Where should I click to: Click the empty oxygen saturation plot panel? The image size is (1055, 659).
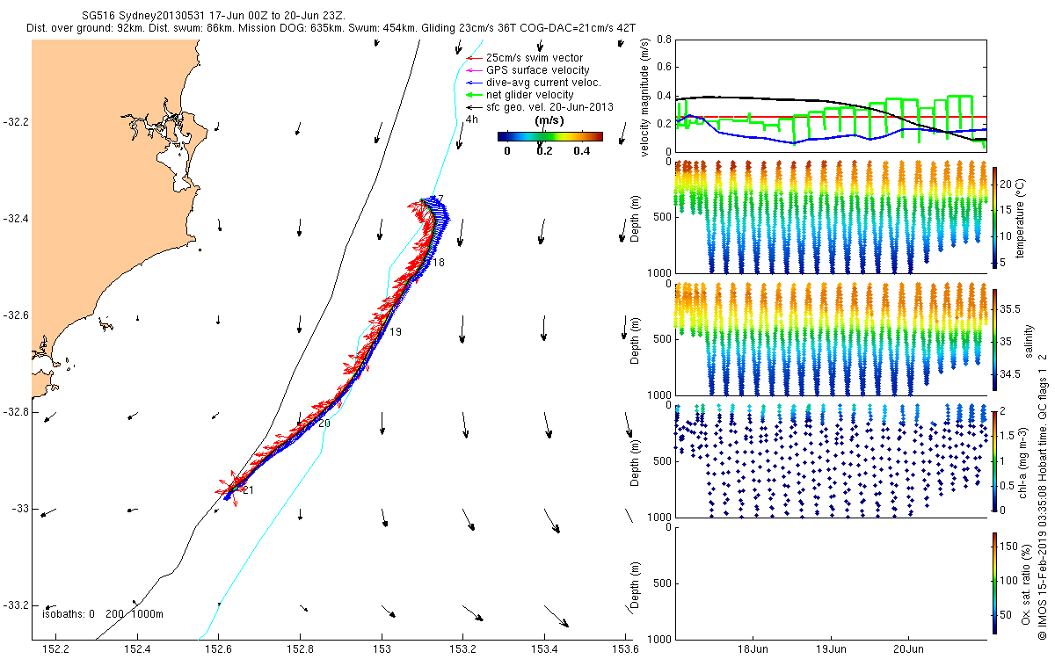coord(830,583)
